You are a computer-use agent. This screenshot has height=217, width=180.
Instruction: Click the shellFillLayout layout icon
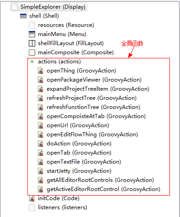click(x=32, y=43)
